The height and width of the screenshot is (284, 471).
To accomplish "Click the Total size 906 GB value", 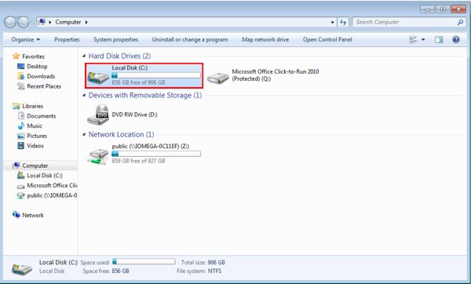I will (x=217, y=262).
